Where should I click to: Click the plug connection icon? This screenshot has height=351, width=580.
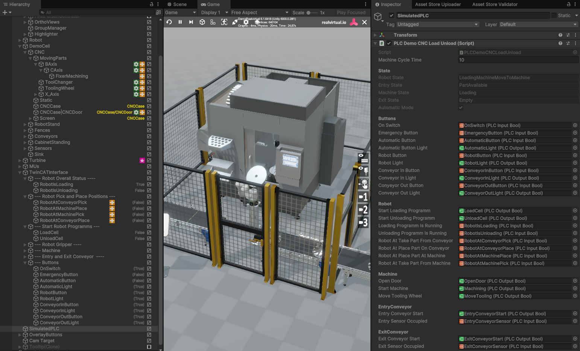click(x=235, y=22)
